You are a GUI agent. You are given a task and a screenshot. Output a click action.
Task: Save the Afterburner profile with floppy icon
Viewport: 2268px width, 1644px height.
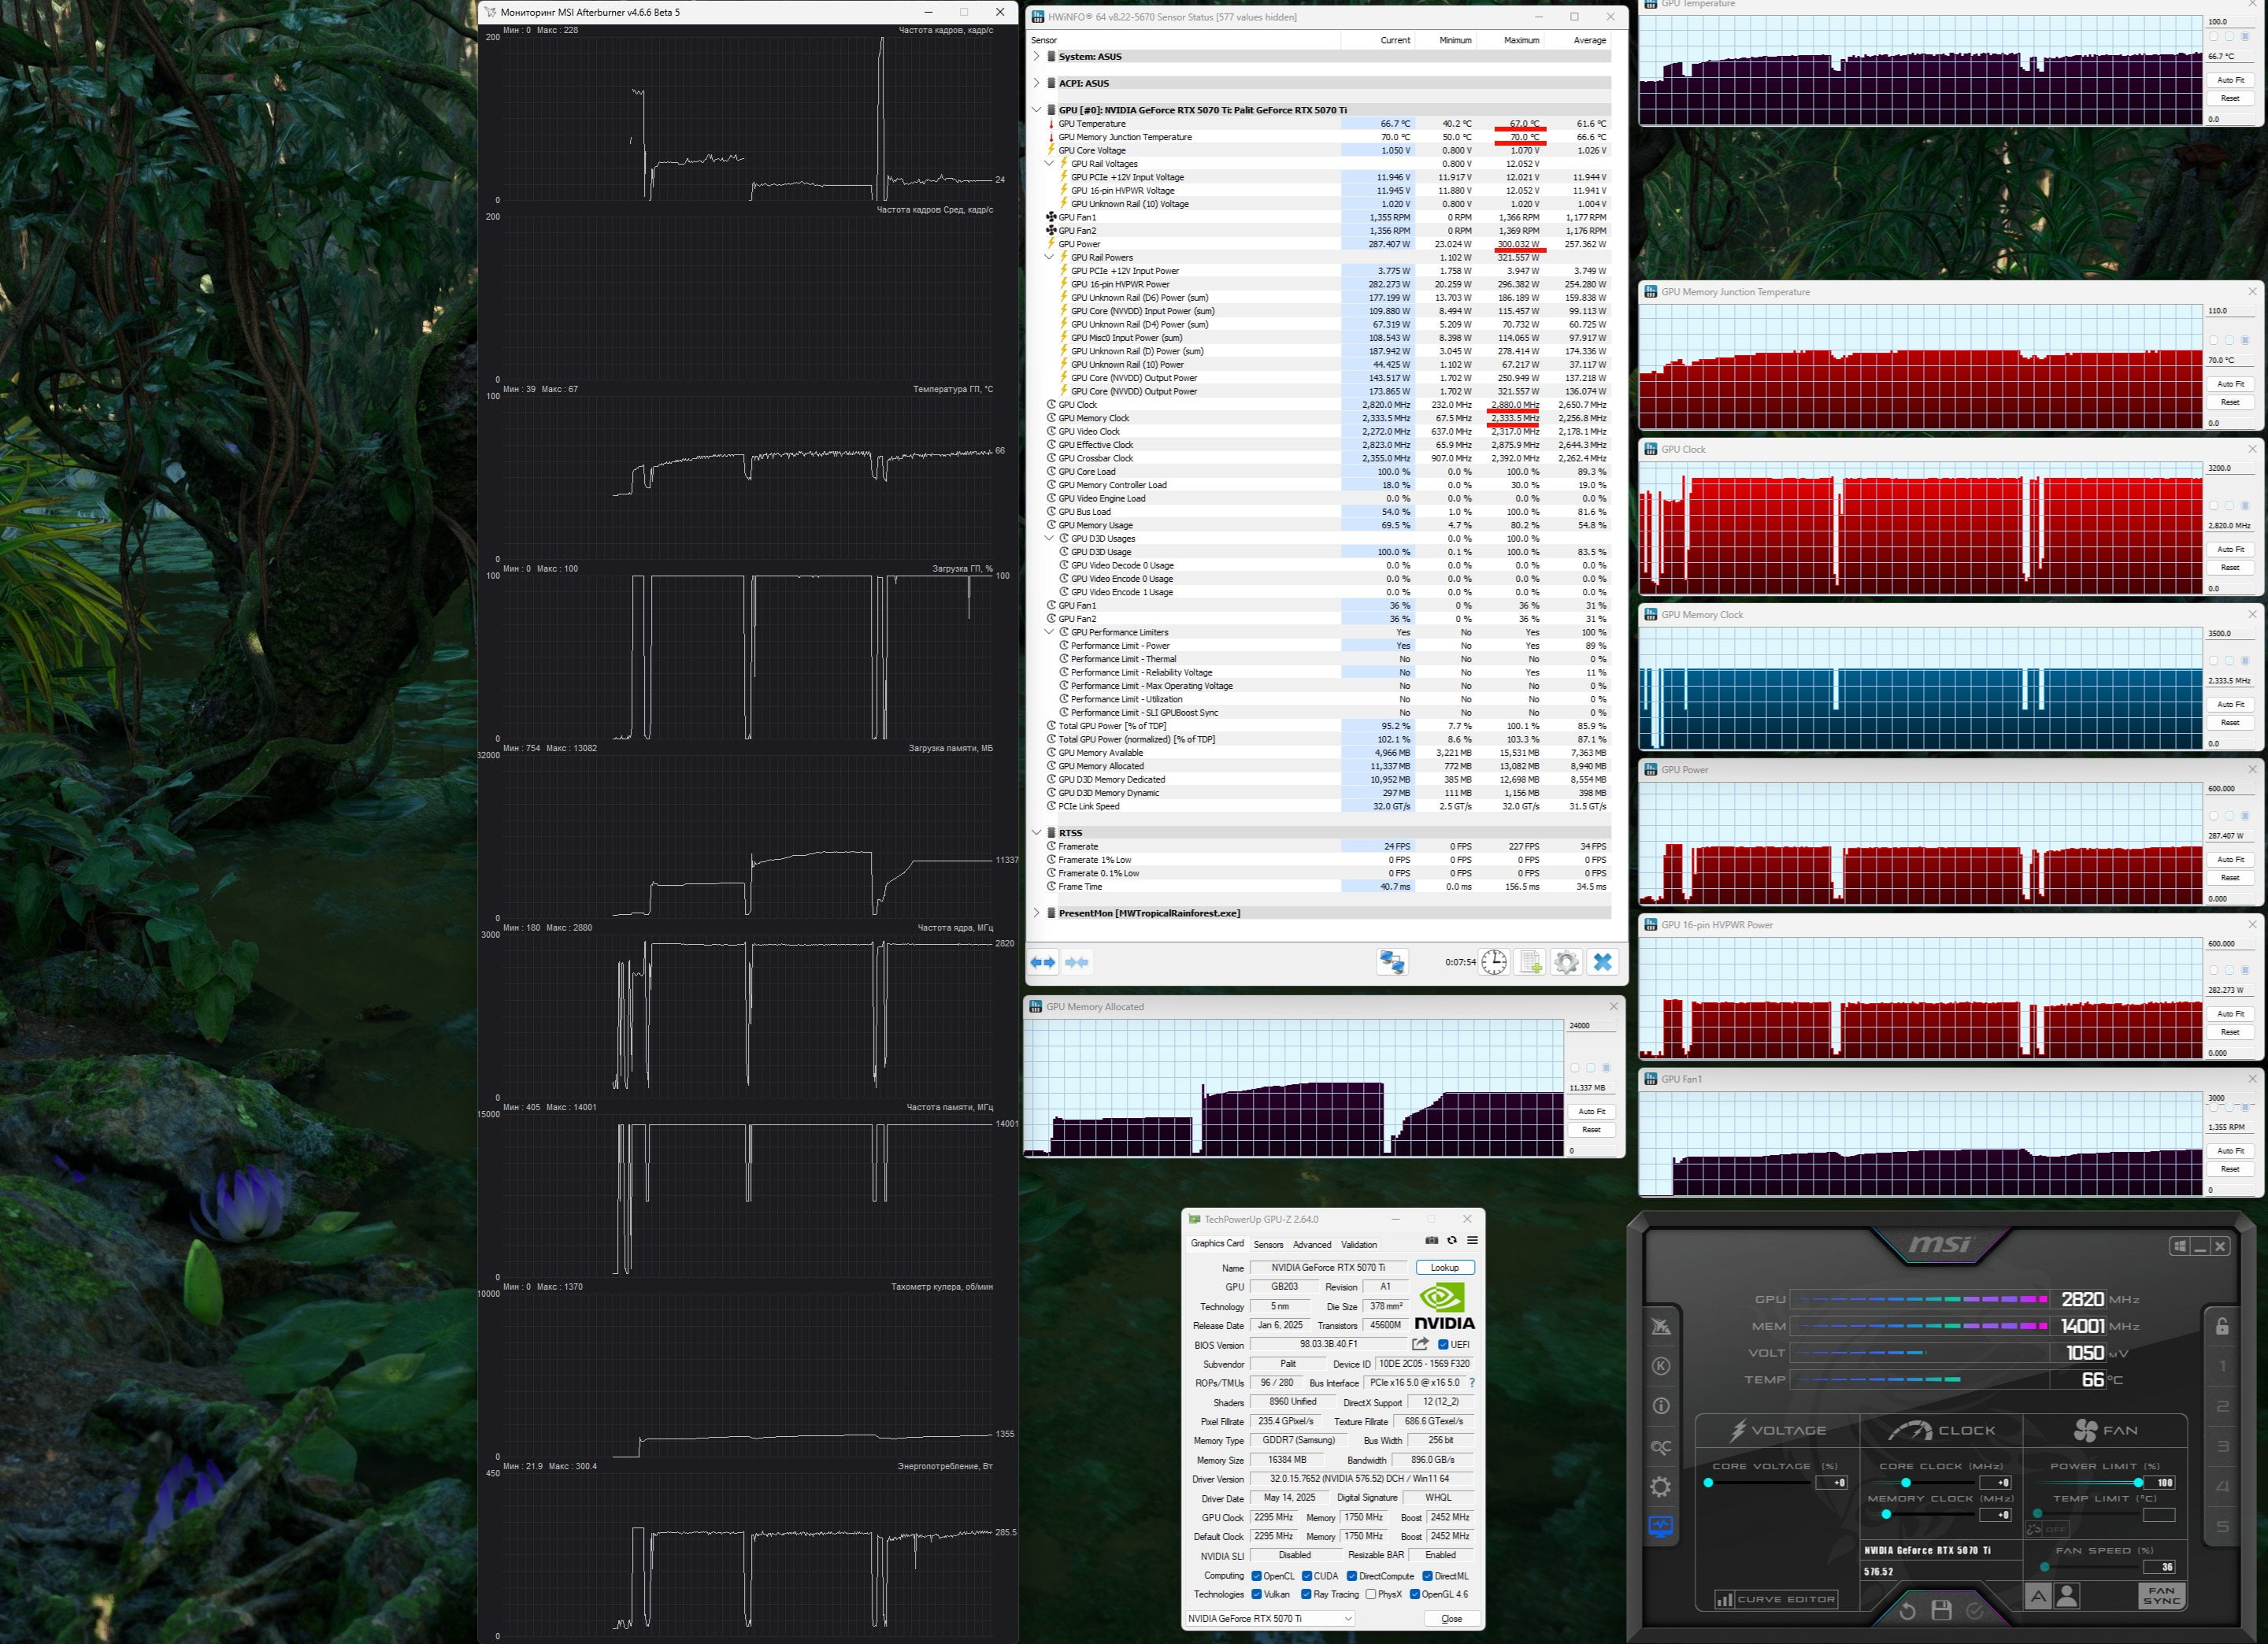tap(1941, 1611)
